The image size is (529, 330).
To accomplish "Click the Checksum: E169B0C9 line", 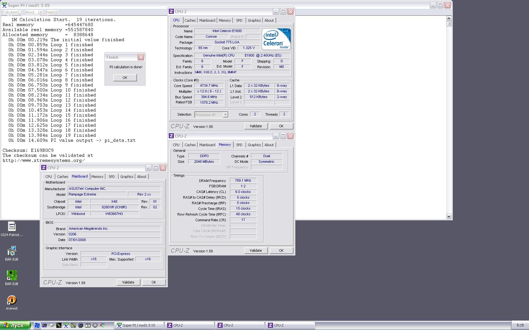I will 28,150.
